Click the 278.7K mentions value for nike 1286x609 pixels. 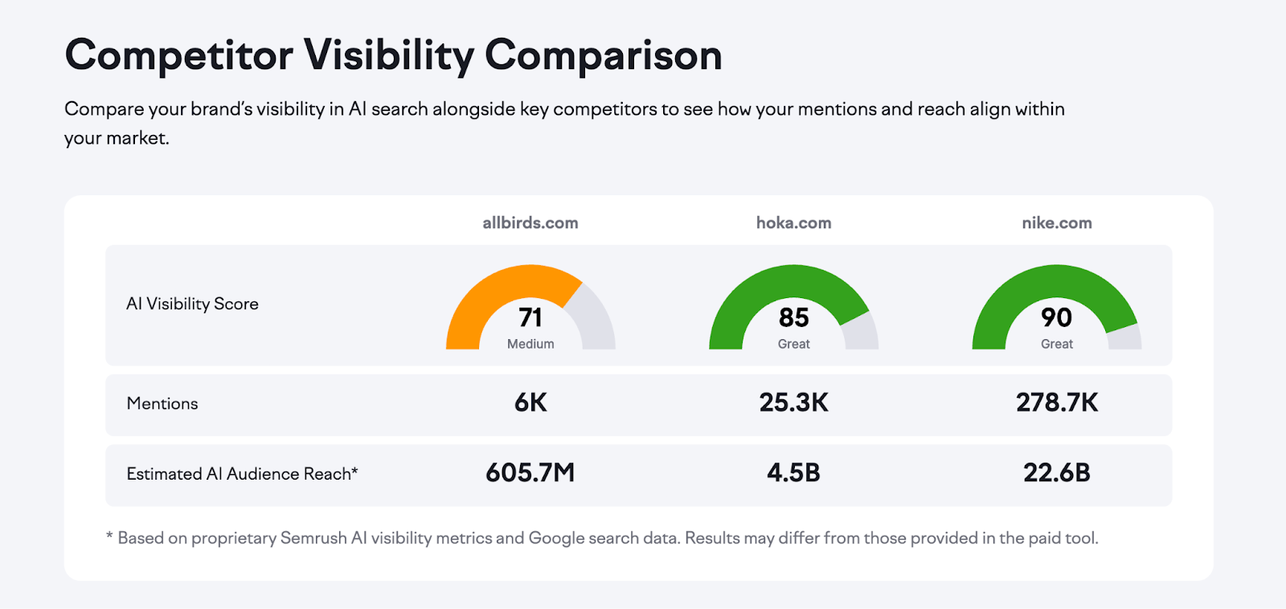pos(1056,403)
